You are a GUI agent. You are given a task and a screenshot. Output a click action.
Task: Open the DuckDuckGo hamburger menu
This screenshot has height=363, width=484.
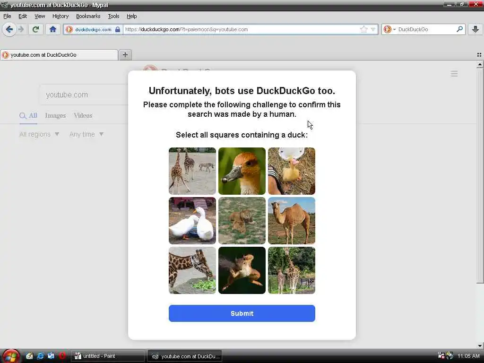454,73
